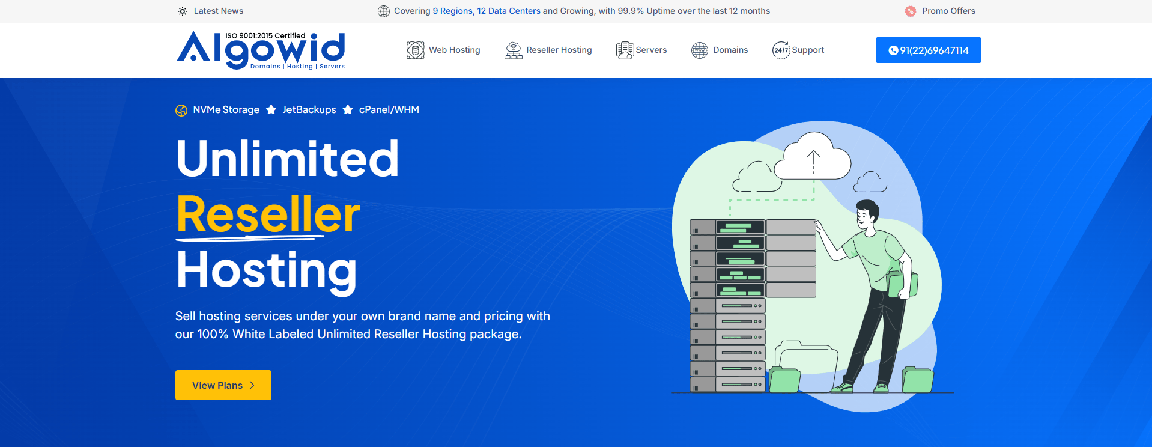
Task: Click the Algowid logo
Action: click(261, 50)
